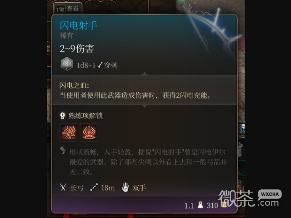Click the 18m range icon
The image size is (291, 218).
click(94, 187)
